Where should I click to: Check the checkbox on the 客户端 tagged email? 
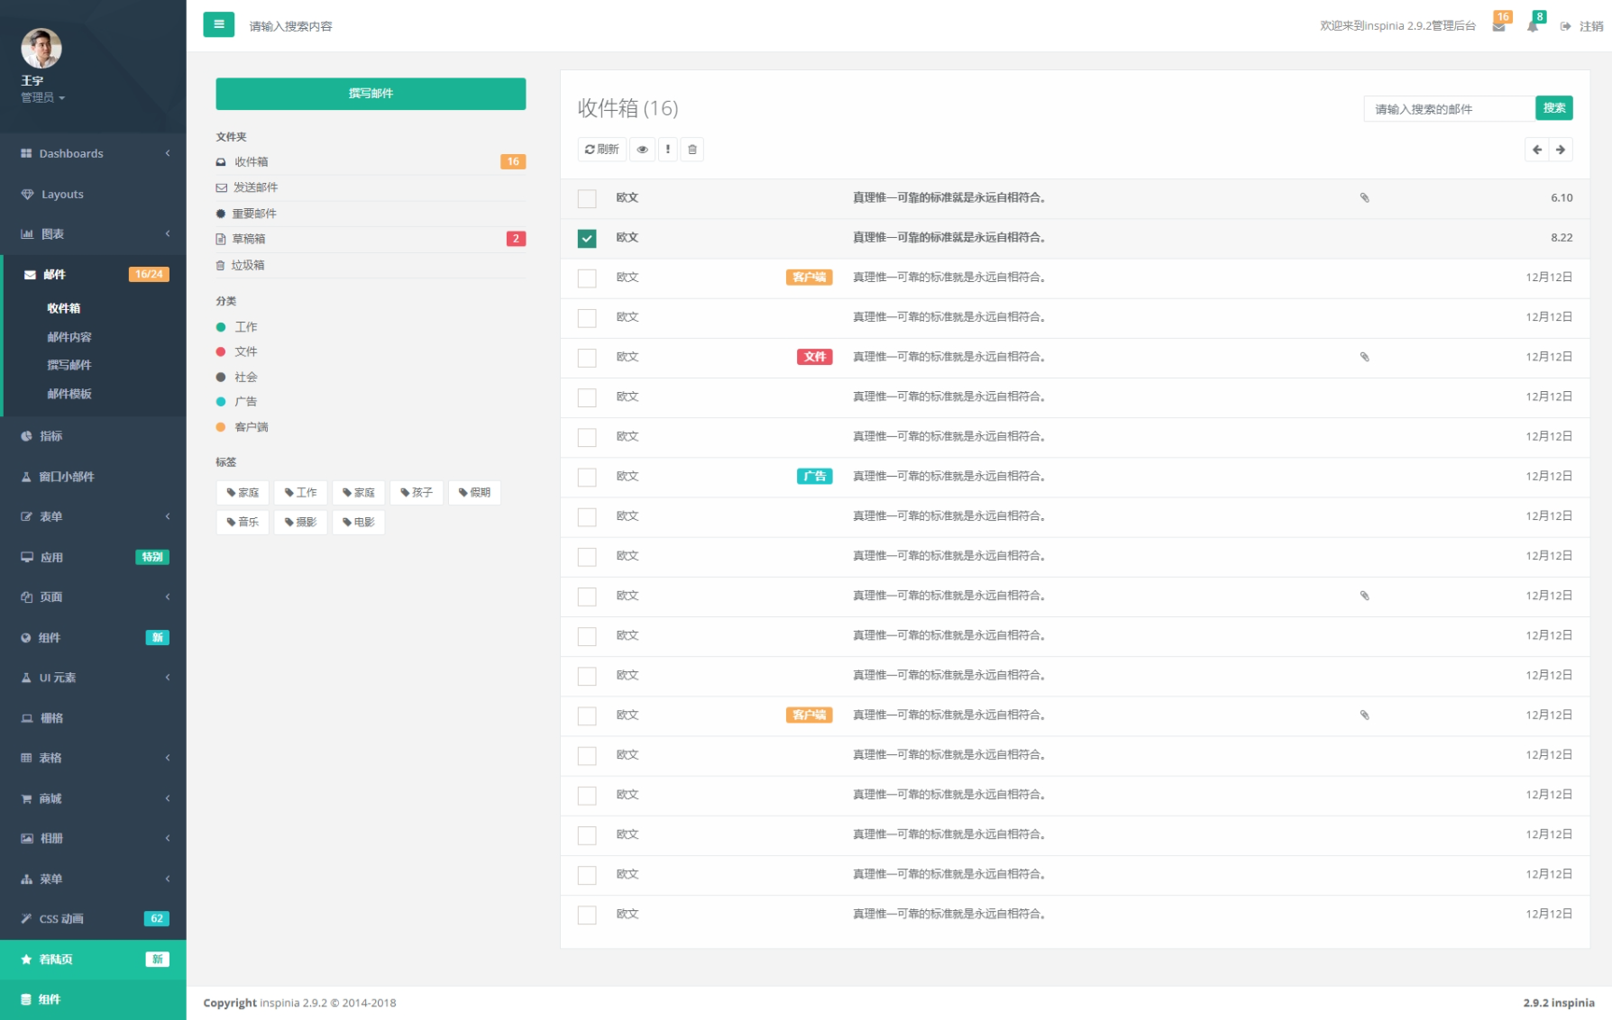click(587, 278)
